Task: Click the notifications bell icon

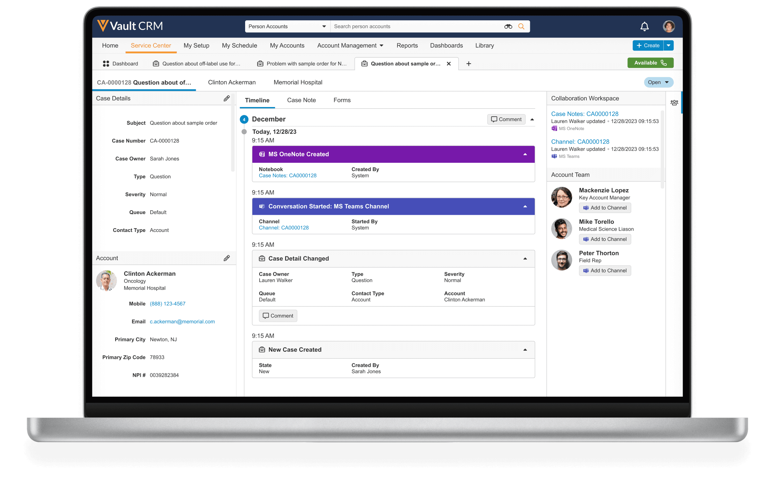Action: (x=644, y=26)
